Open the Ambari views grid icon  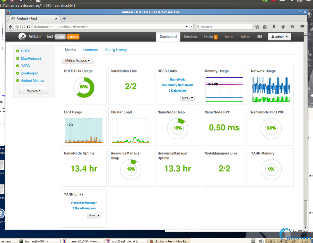[260, 37]
